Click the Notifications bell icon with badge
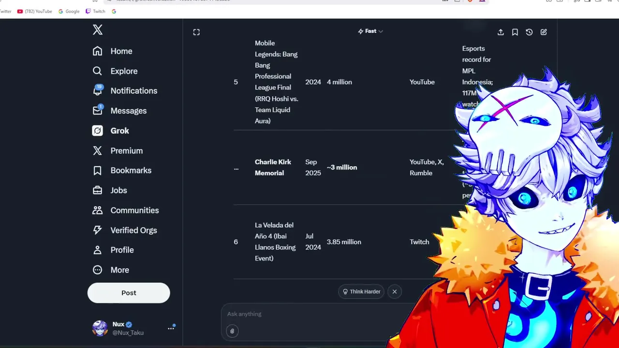The height and width of the screenshot is (348, 619). 98,90
